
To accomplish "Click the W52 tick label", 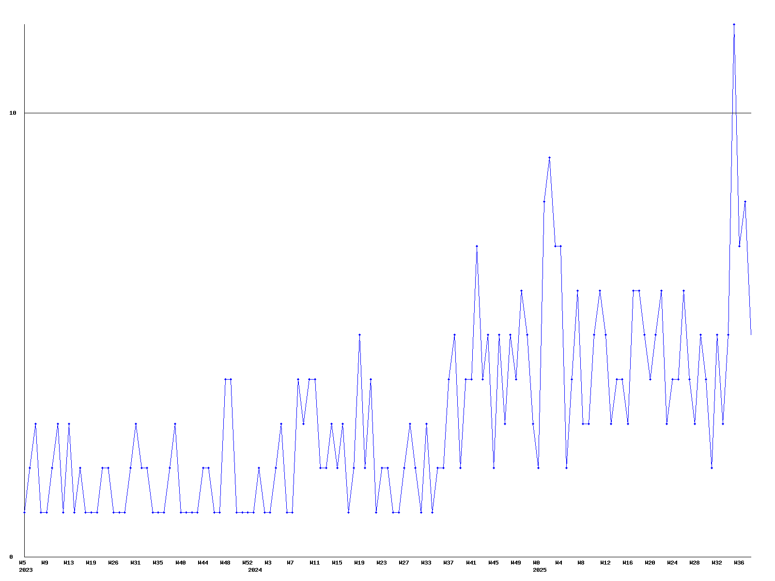I will [x=248, y=563].
